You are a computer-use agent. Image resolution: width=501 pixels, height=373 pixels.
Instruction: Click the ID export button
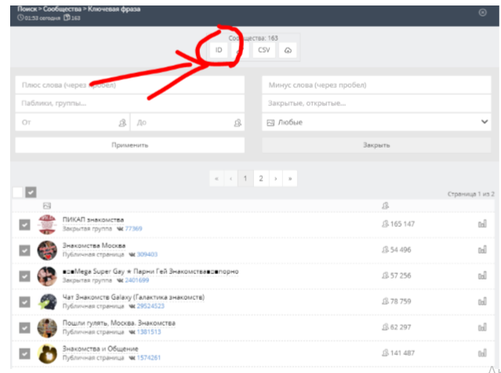(220, 49)
